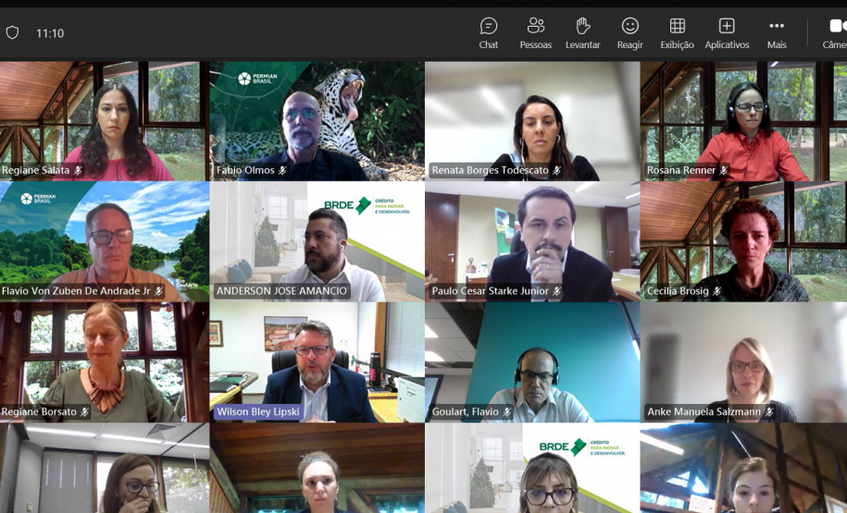The height and width of the screenshot is (513, 847).
Task: Select the Wilson Bley Lipski name label
Action: (x=258, y=412)
